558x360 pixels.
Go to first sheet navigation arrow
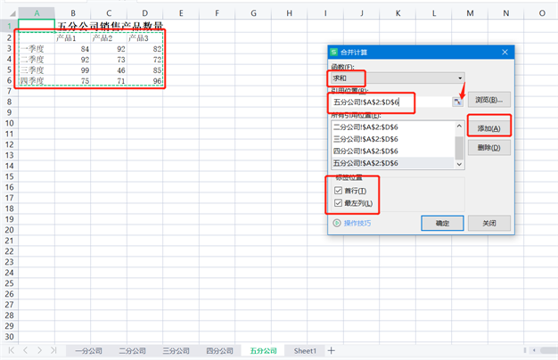12,351
